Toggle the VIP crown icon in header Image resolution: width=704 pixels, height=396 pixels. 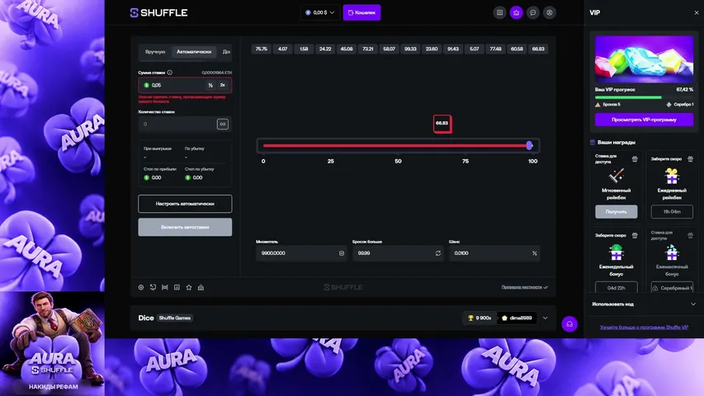click(517, 12)
